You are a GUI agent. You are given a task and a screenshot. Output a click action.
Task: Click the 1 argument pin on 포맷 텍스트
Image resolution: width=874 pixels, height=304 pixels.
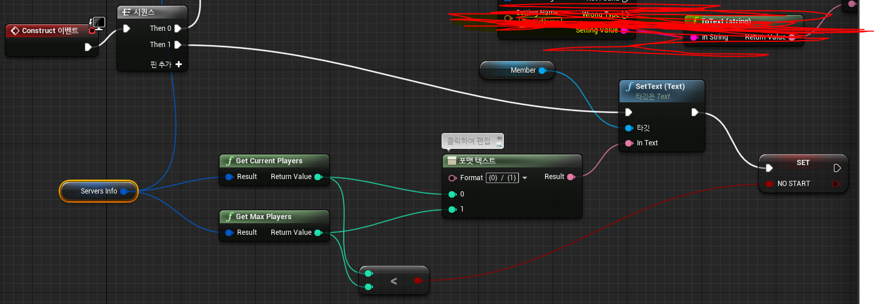click(x=453, y=209)
